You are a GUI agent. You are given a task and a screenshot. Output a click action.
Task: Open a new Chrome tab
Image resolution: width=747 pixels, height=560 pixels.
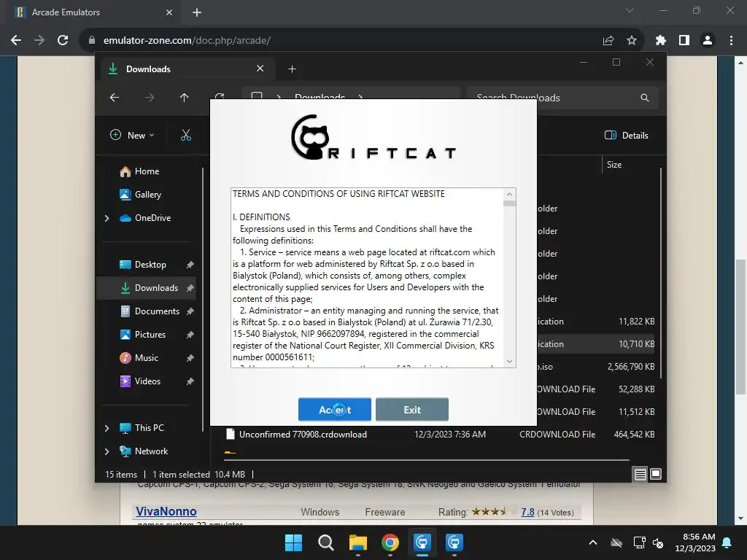coord(197,12)
